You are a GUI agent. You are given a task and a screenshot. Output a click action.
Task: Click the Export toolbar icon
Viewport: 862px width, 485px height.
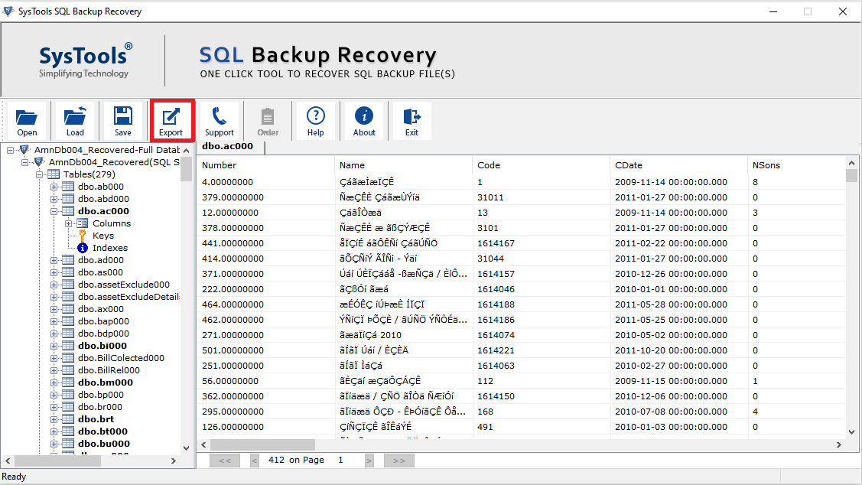(x=171, y=120)
